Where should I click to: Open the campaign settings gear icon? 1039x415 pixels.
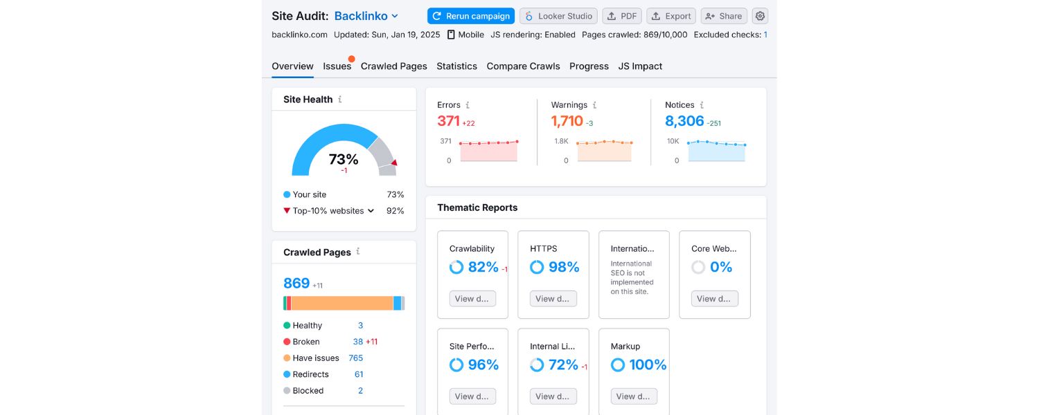coord(760,15)
